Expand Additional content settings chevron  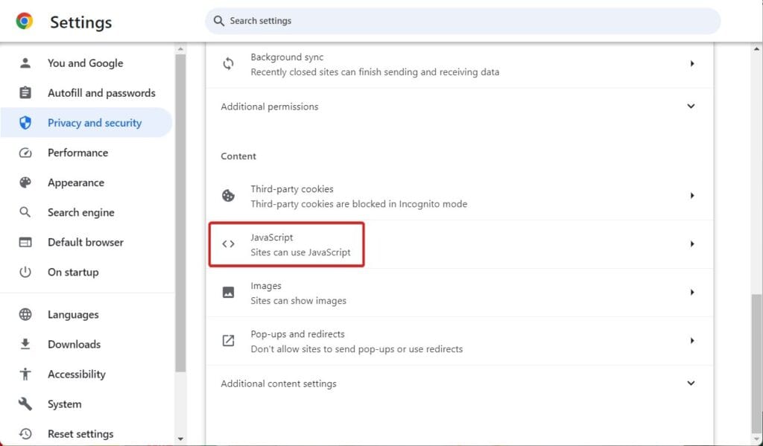pos(691,383)
